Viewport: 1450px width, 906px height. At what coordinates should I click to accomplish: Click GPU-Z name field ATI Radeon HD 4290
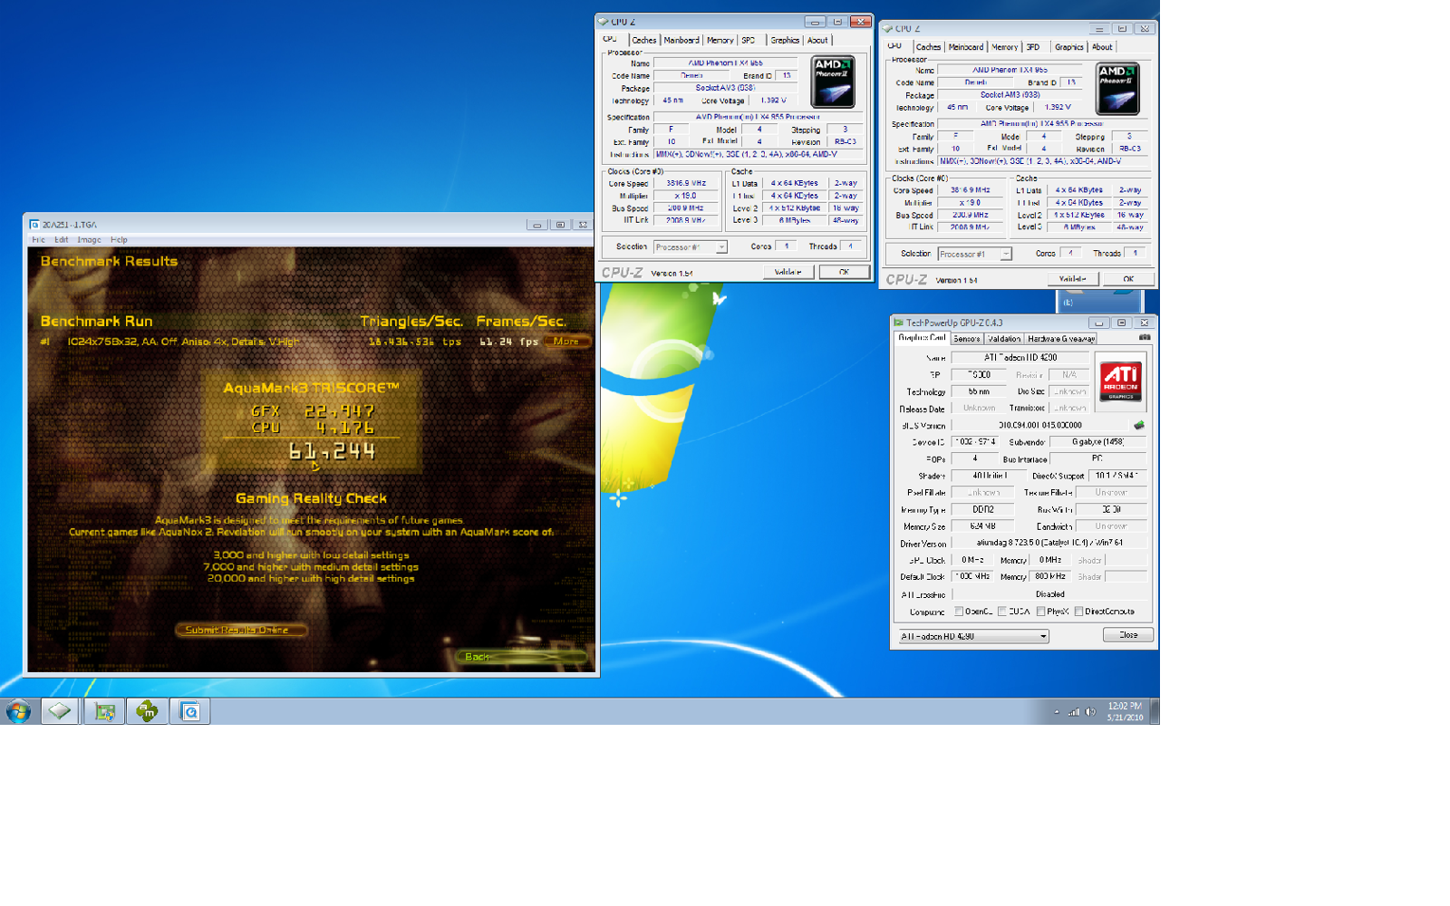(x=1020, y=358)
